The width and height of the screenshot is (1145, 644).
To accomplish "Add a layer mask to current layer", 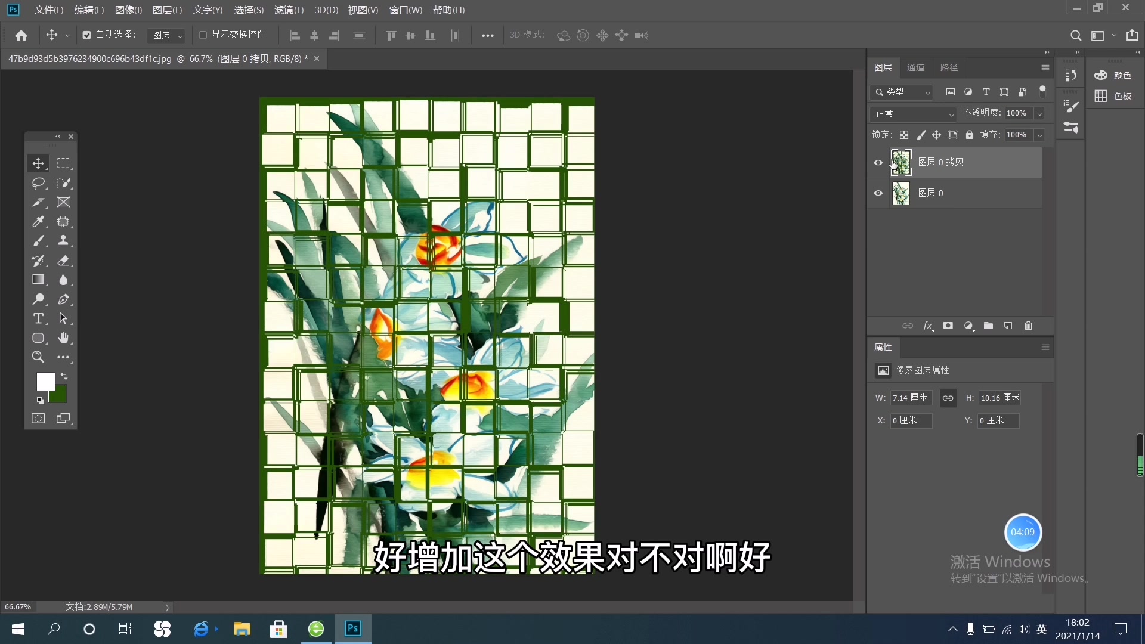I will (x=948, y=326).
